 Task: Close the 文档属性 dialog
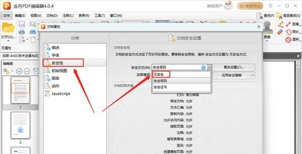(x=259, y=27)
